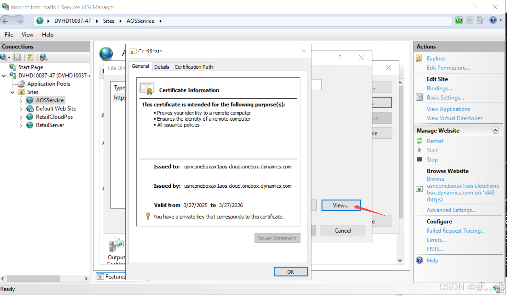Click the delete connection icon in Connections toolbar
This screenshot has width=507, height=296.
pyautogui.click(x=44, y=57)
